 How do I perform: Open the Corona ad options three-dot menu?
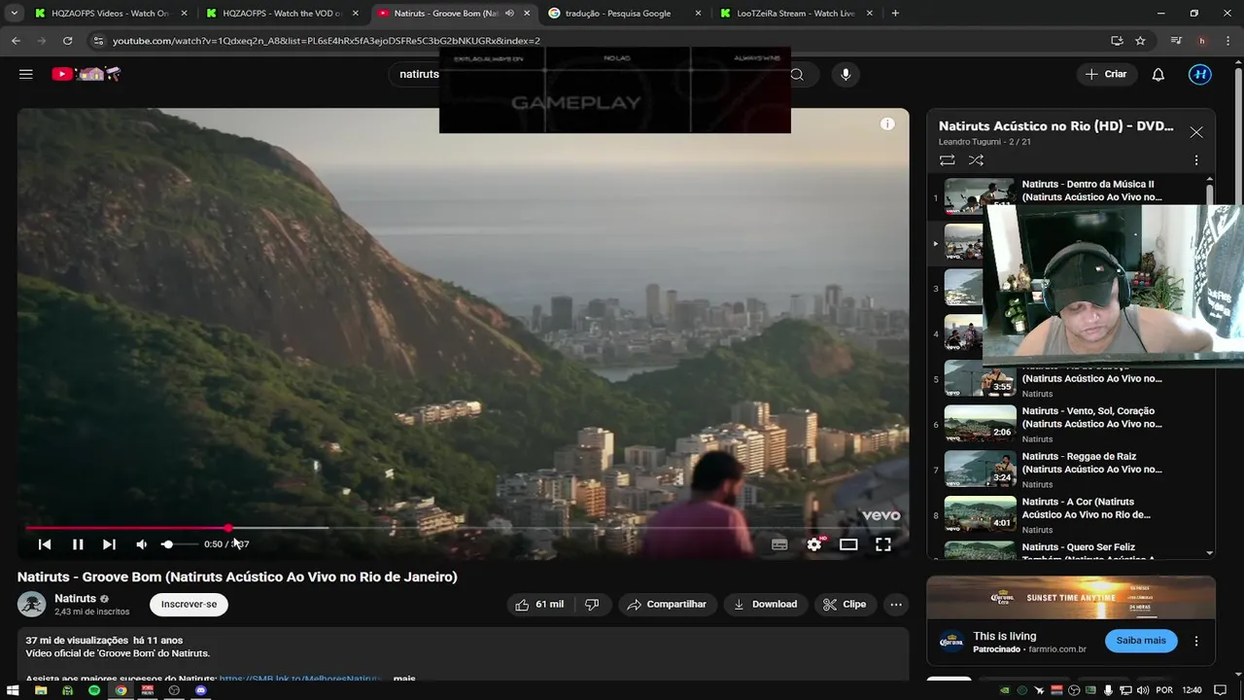1196,641
